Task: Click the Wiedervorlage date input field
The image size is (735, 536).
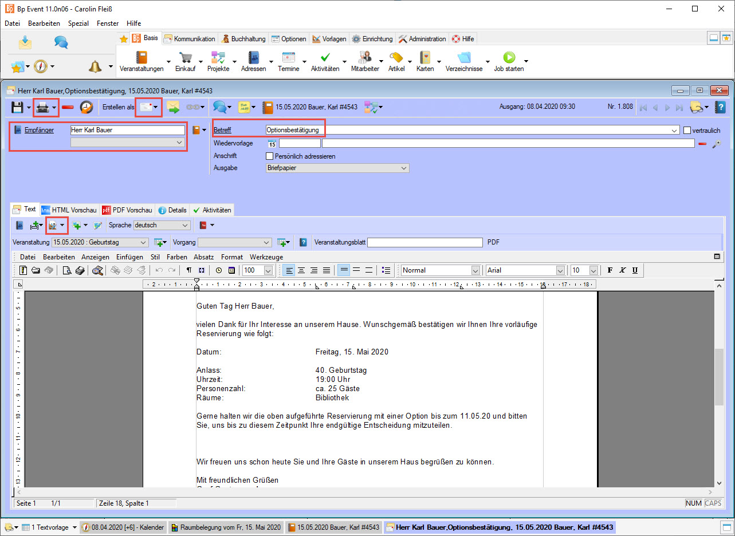Action: pyautogui.click(x=299, y=144)
